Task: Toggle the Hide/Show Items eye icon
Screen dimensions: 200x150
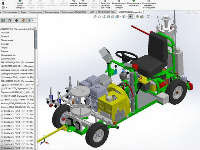Action: coord(130,16)
